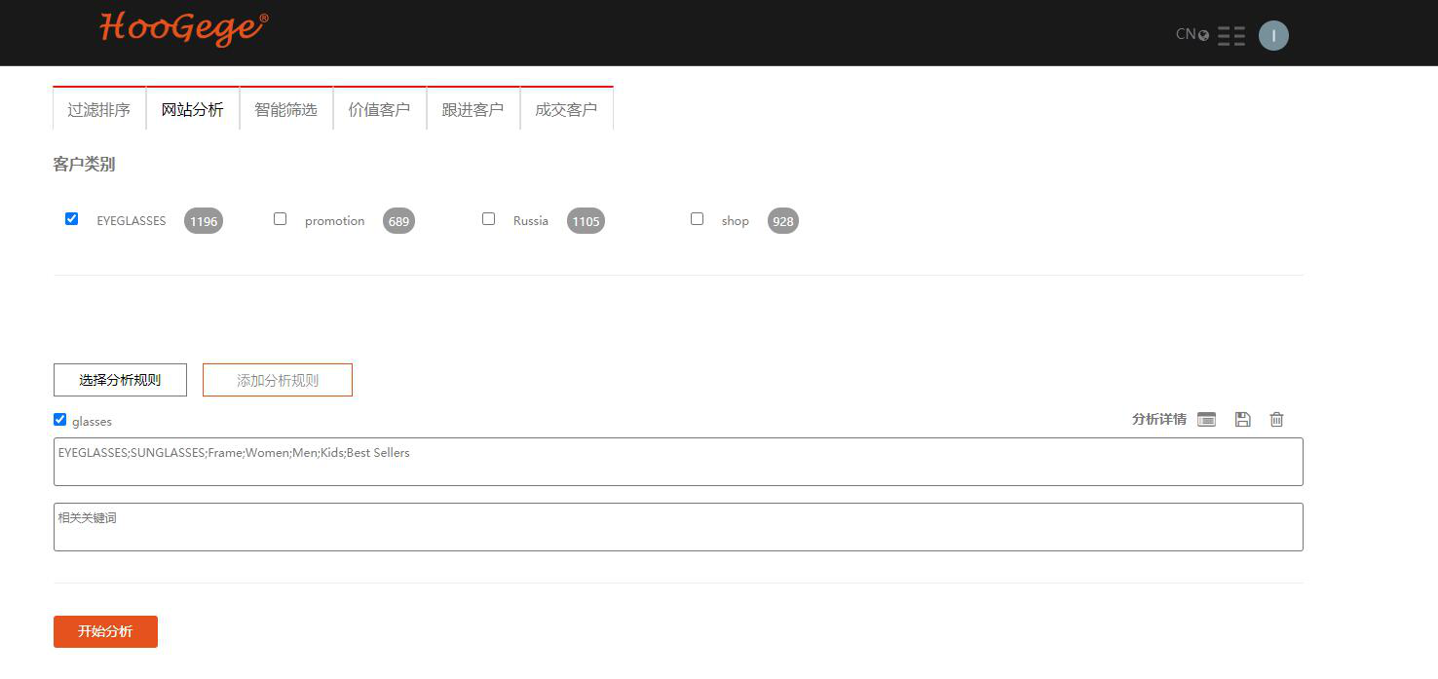Image resolution: width=1438 pixels, height=679 pixels.
Task: Click the HooGege logo
Action: (x=183, y=29)
